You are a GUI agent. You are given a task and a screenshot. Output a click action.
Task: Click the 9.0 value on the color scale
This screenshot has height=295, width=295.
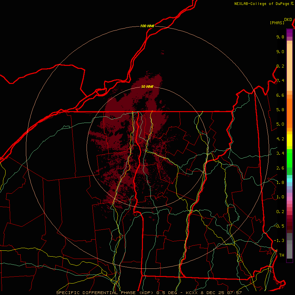[280, 51]
